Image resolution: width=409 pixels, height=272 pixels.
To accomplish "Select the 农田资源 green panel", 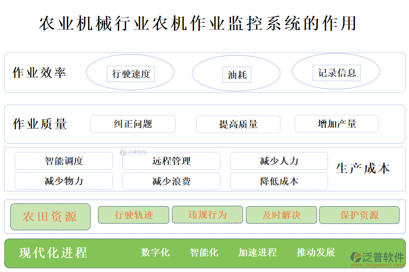I will coord(50,217).
